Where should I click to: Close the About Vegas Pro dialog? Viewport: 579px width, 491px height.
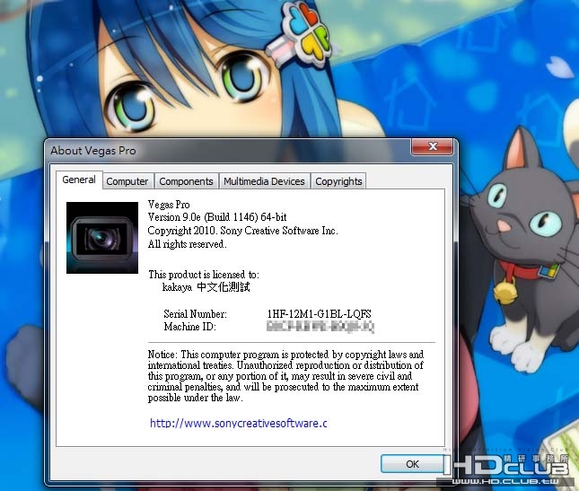pos(432,146)
